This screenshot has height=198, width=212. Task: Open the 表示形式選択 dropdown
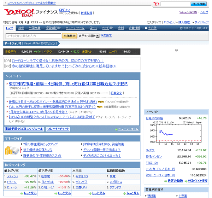(x=88, y=36)
